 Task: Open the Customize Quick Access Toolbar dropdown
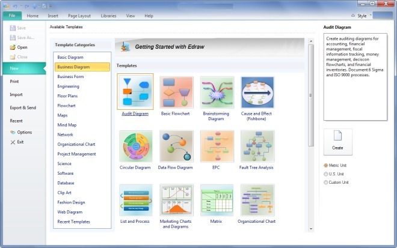click(x=51, y=6)
